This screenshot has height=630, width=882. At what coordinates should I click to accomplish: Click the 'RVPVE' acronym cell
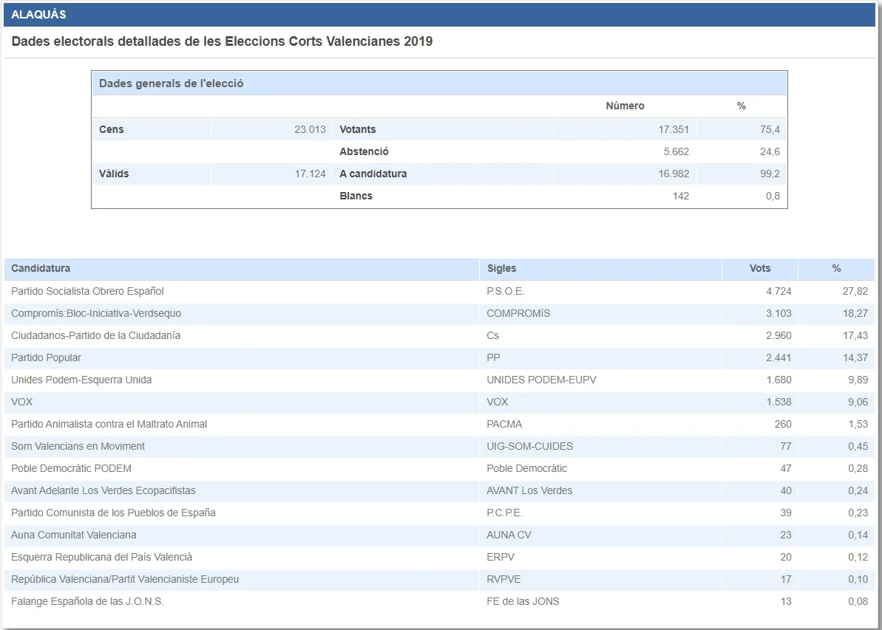[503, 579]
